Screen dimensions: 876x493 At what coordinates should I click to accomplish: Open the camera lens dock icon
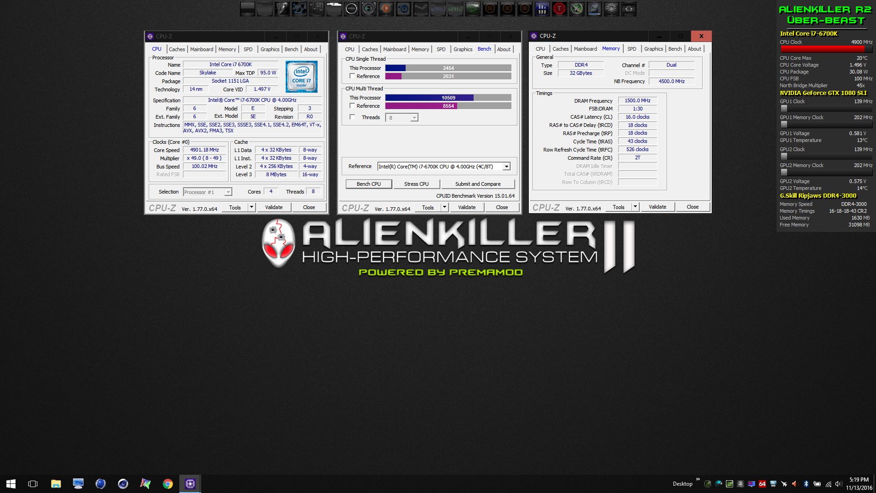coord(369,9)
